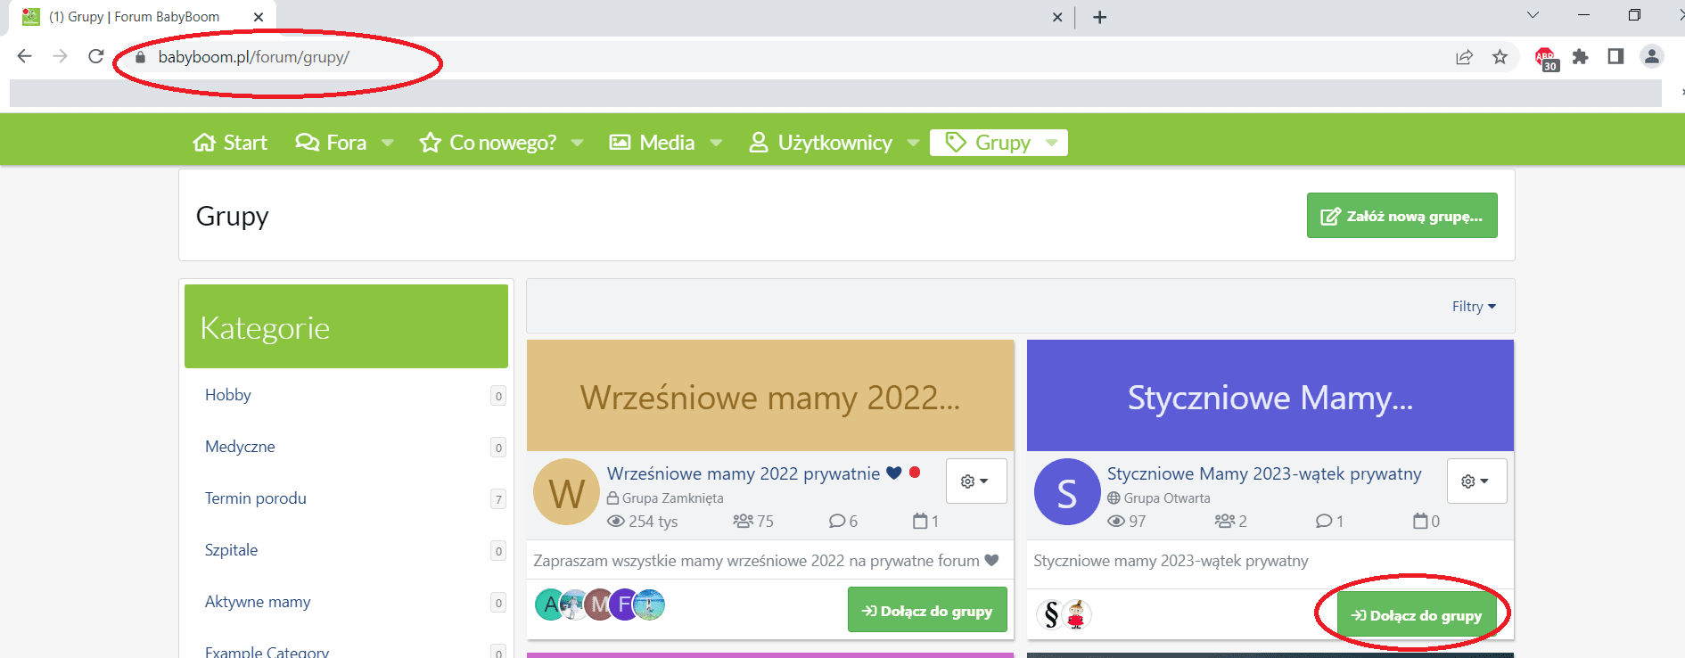Select the Termin porodu category
Image resolution: width=1685 pixels, height=658 pixels.
tap(256, 498)
